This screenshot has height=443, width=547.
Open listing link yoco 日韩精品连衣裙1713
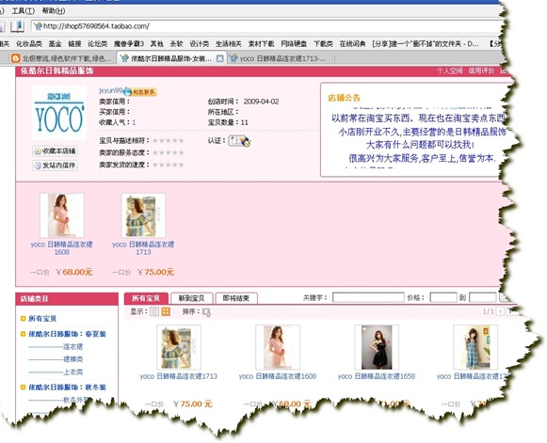click(x=179, y=376)
